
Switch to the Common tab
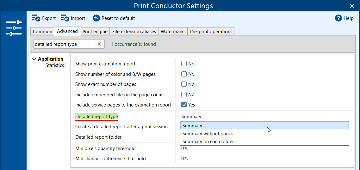coord(42,32)
